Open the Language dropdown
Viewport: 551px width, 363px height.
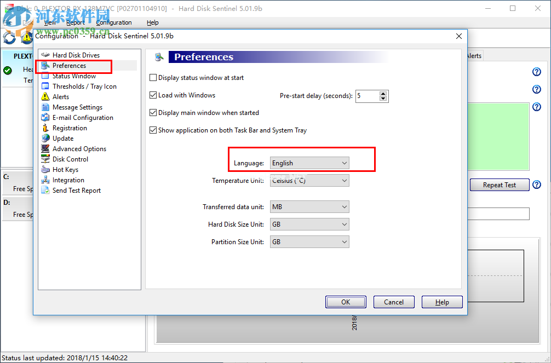(345, 163)
